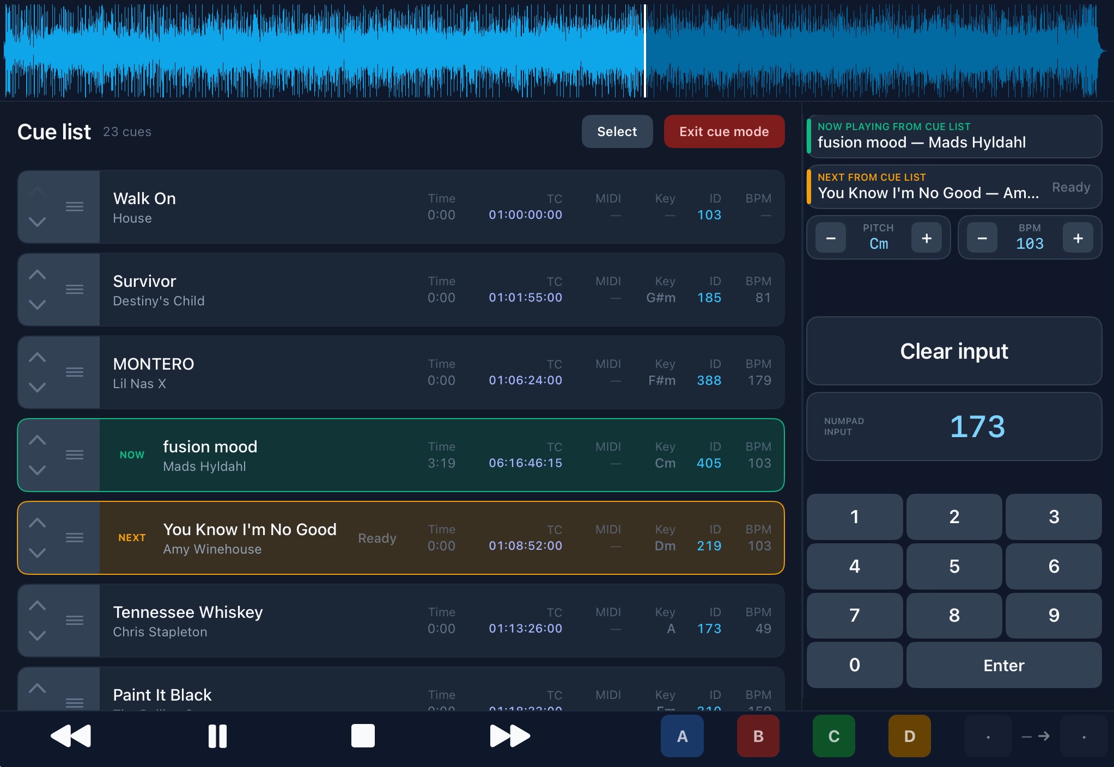Decrease pitch with the minus button
This screenshot has height=767, width=1114.
[x=831, y=238]
